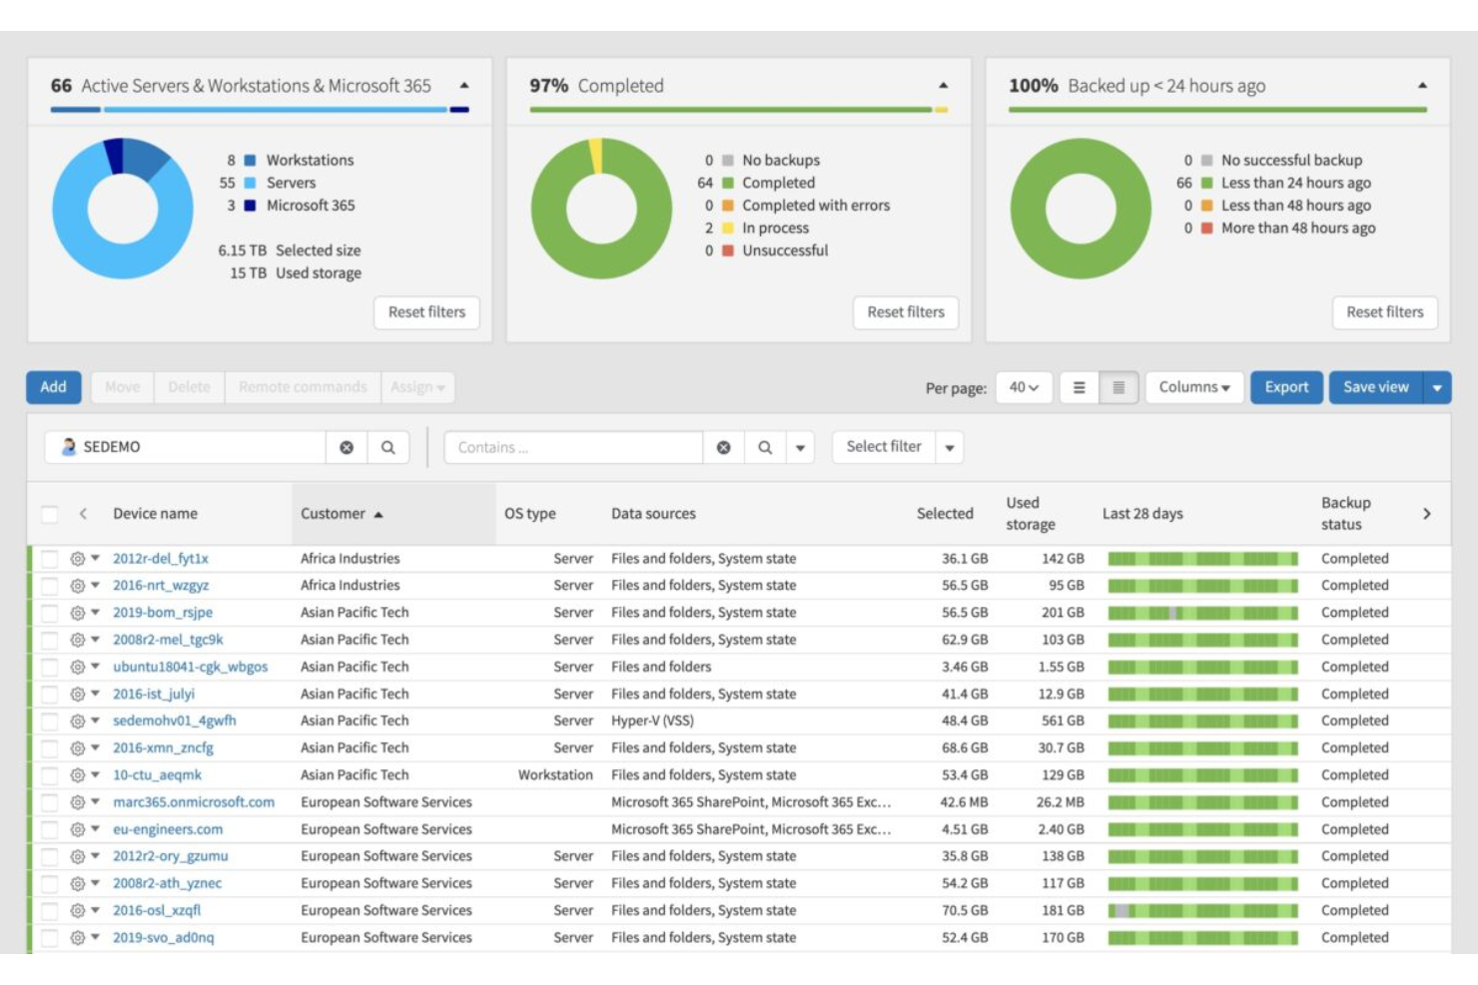
Task: Open the Columns dropdown
Action: click(x=1194, y=387)
